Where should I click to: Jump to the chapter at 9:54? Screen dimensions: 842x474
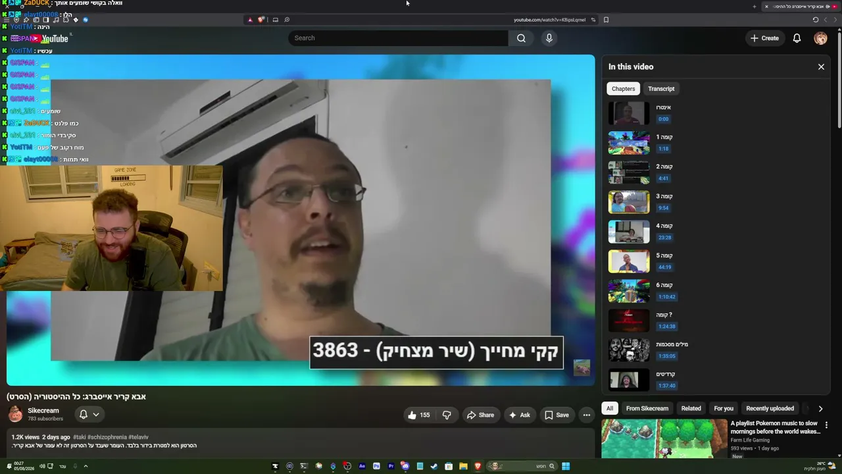[x=663, y=208]
